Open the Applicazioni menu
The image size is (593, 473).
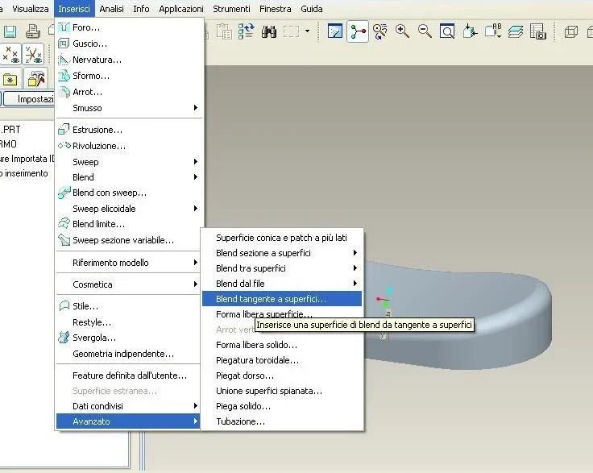click(181, 9)
